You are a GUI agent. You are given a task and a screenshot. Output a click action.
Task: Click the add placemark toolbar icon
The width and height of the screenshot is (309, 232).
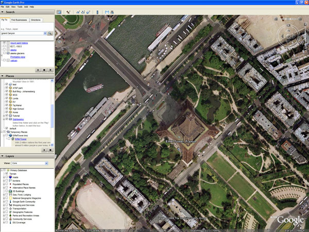point(68,12)
